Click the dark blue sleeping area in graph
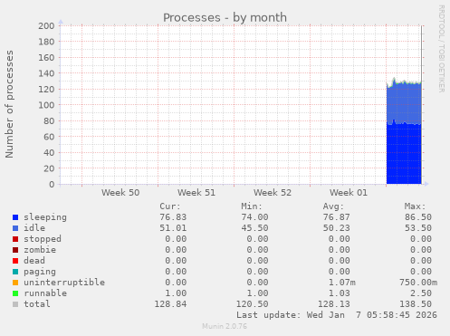The width and height of the screenshot is (450, 336). 404,154
